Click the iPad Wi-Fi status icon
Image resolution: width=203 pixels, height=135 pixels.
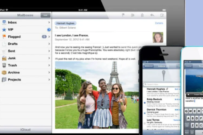(7, 10)
